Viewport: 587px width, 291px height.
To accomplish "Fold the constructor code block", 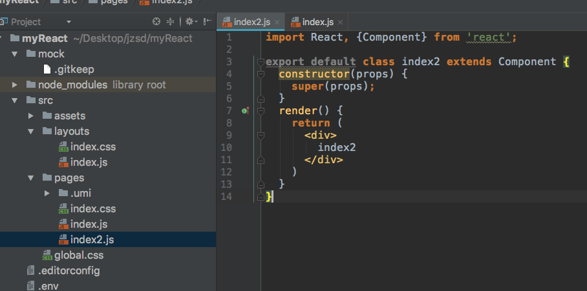I will (261, 74).
